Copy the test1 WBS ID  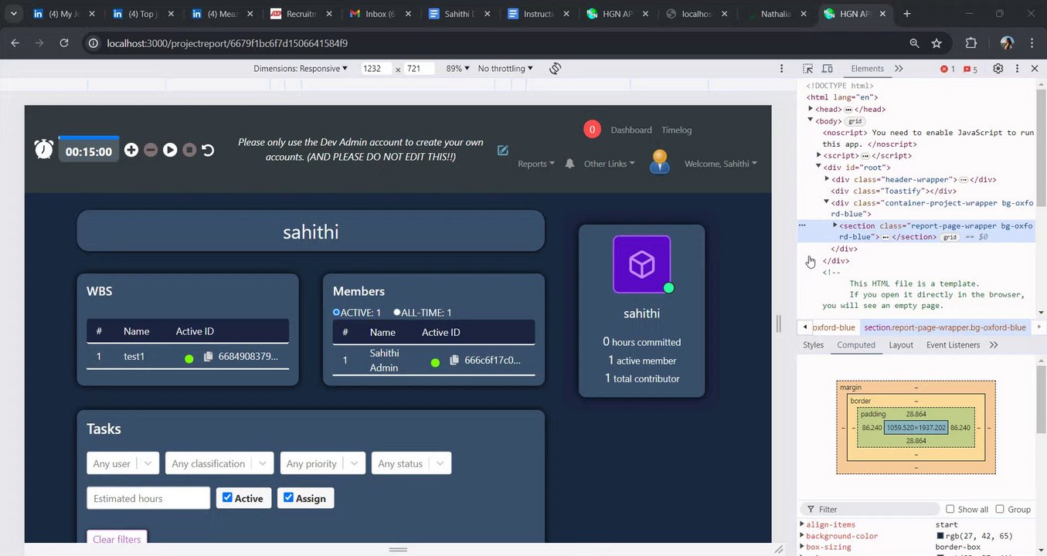[208, 357]
